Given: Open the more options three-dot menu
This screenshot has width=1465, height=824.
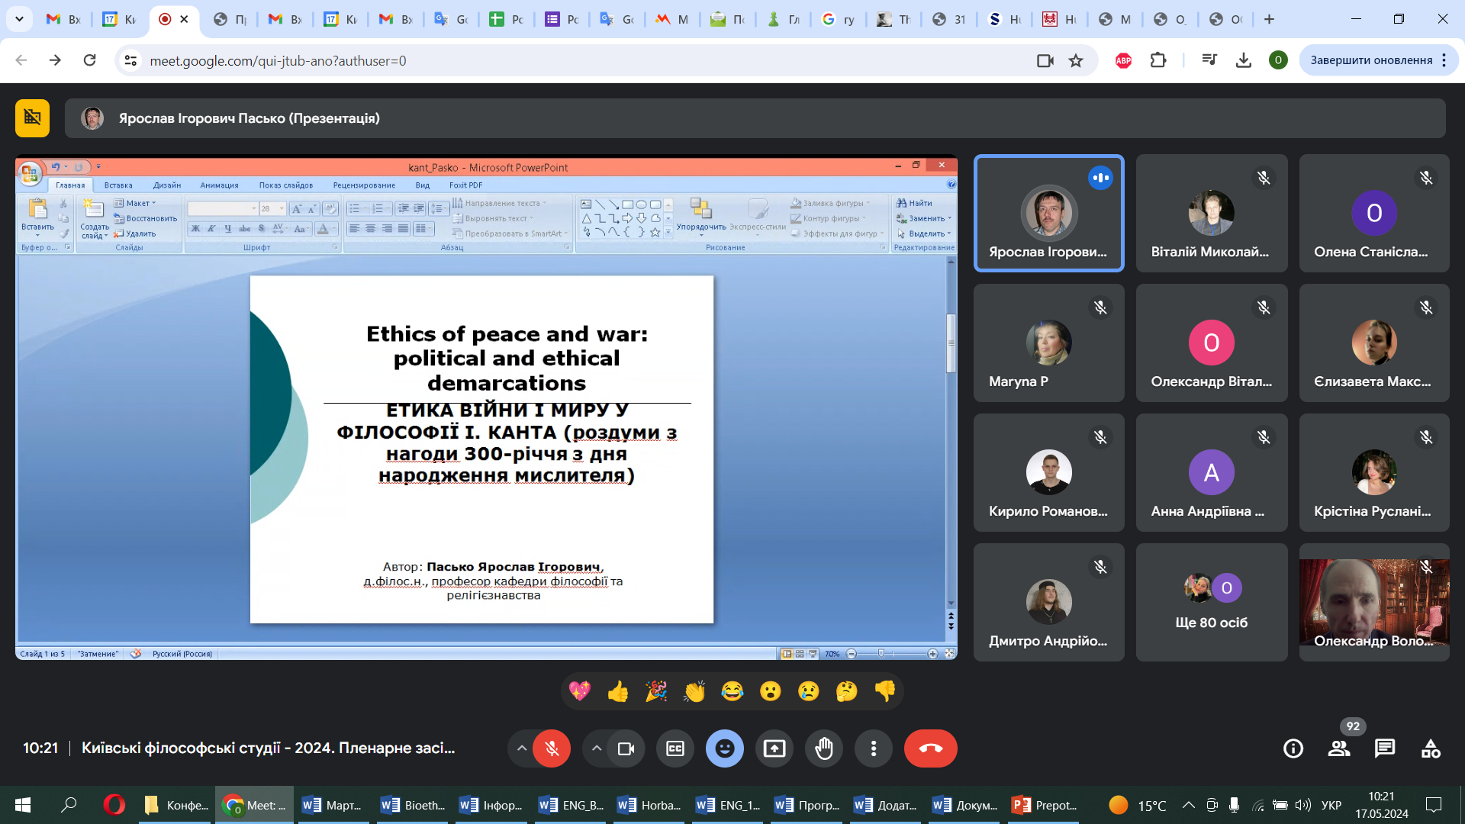Looking at the screenshot, I should click(874, 748).
